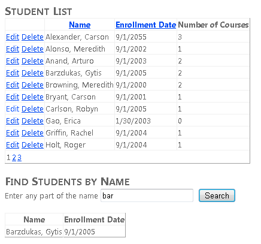Select the 'Number of Courses' column header

point(213,25)
